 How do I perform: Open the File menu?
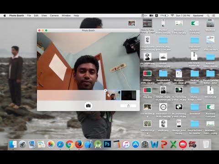click(29, 15)
